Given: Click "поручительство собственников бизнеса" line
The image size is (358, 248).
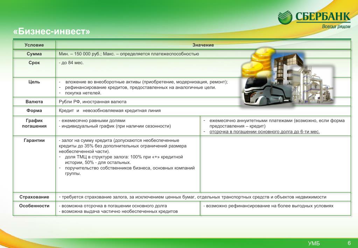Looking at the screenshot, I should point(130,171).
